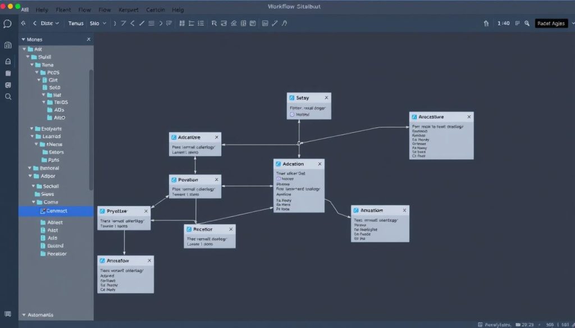Select the R text tool icon in the toolbar
This screenshot has width=575, height=328.
click(x=215, y=24)
